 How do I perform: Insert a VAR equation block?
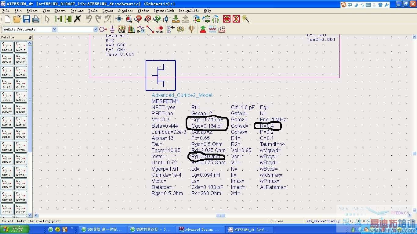tap(121, 29)
